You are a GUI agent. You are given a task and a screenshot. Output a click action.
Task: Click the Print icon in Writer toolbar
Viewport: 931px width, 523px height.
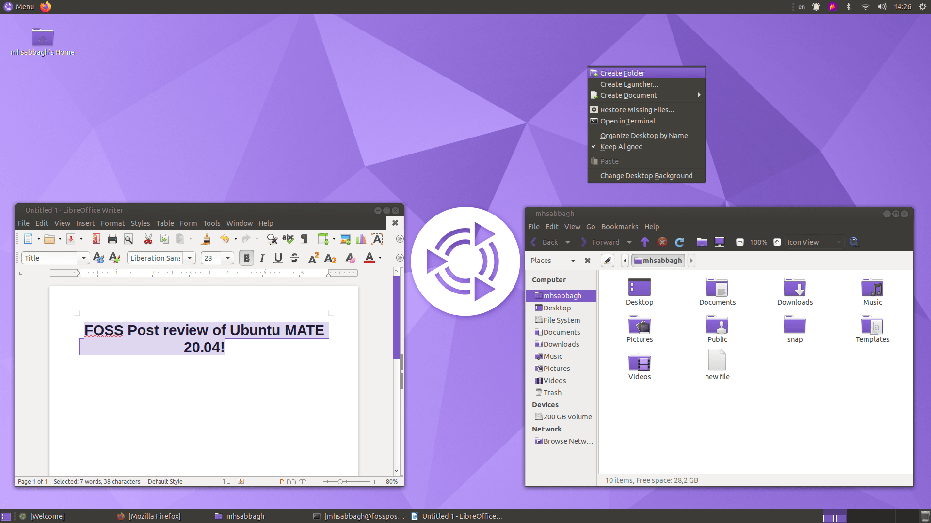(112, 239)
